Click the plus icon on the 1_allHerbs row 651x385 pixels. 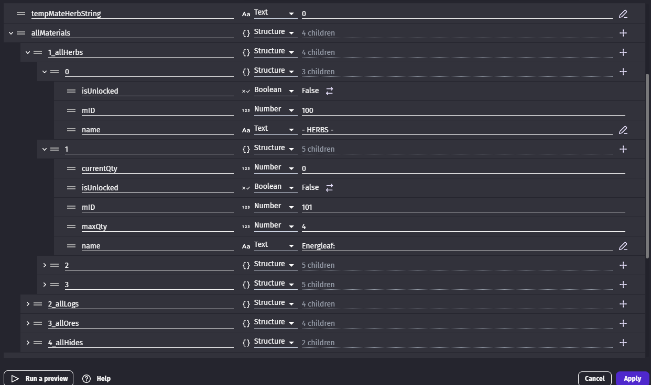coord(623,52)
